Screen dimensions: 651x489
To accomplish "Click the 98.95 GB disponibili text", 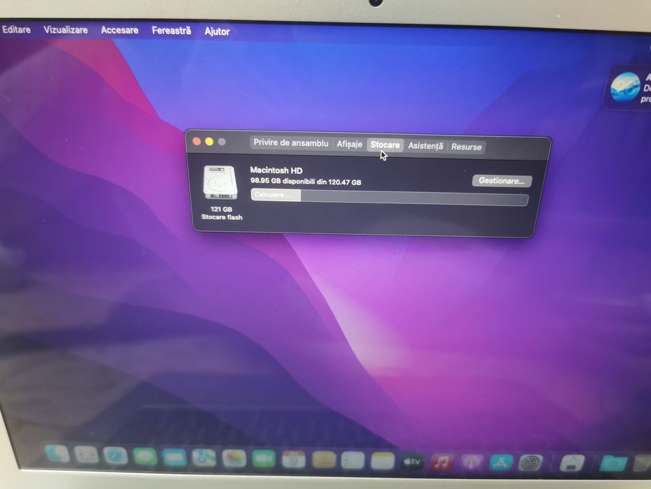I will 306,182.
